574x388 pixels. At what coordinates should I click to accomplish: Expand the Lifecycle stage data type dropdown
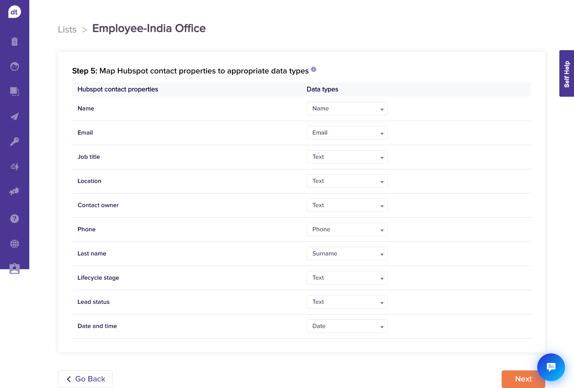tap(347, 278)
